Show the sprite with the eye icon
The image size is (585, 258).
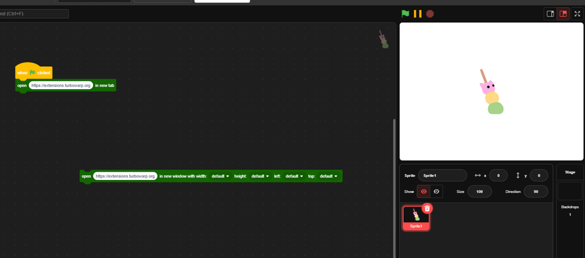[423, 191]
